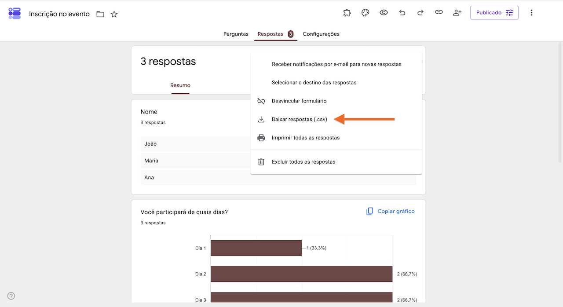Click the Publicado button
Viewport: 563px width, 307px height.
click(x=494, y=13)
